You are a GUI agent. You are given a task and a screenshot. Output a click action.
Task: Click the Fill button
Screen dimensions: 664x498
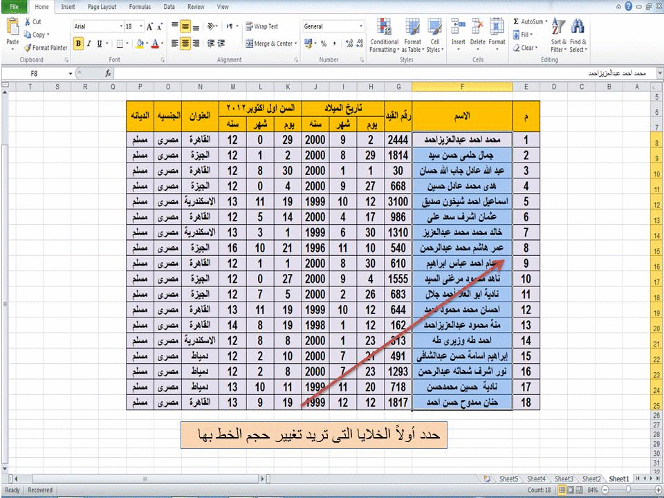coord(523,35)
